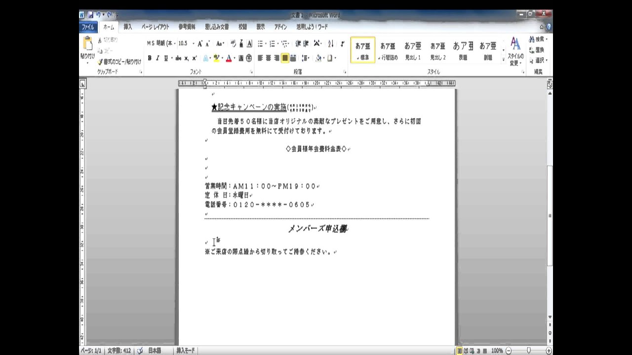
Task: Click the Center alignment icon
Action: coord(269,58)
